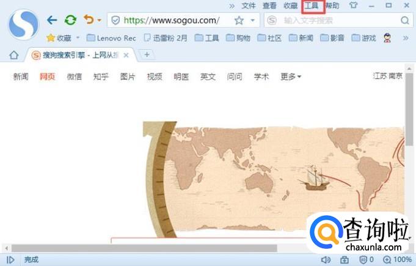Toggle the sound speaker icon
Screen dimensions: 416x266
point(326,260)
